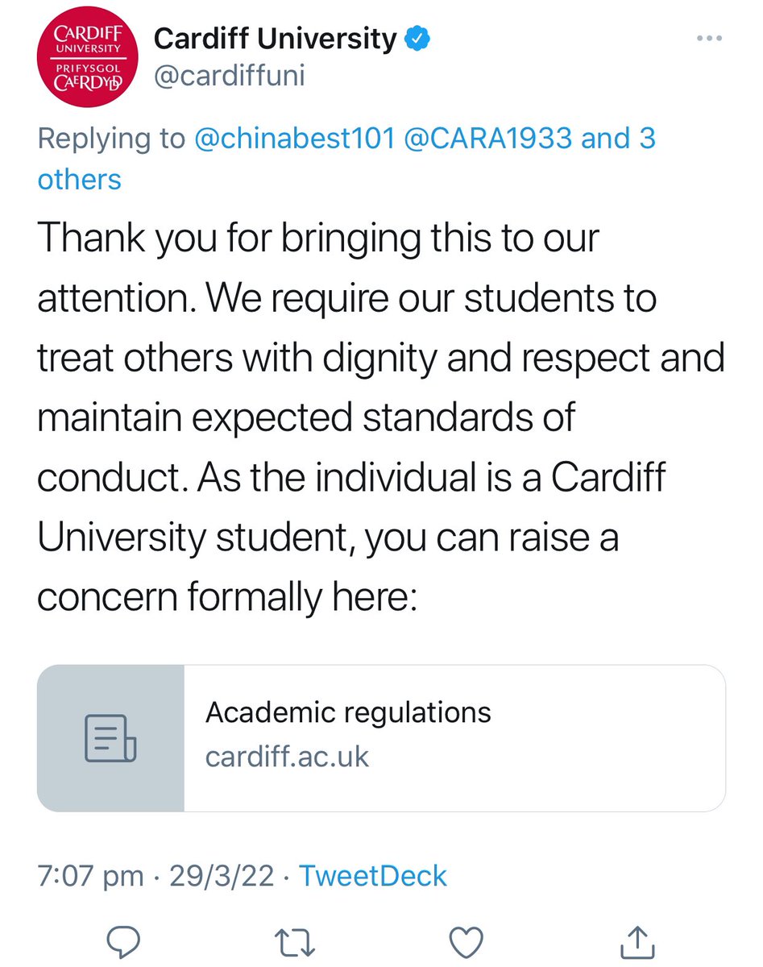Viewport: 763px width, 967px height.
Task: Click the TweetDeck source link
Action: coord(373,876)
